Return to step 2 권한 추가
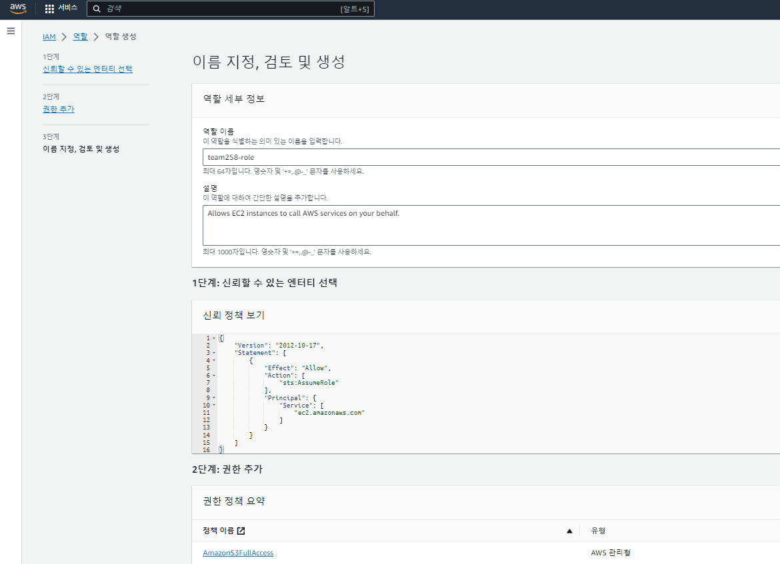780x564 pixels. (x=58, y=109)
